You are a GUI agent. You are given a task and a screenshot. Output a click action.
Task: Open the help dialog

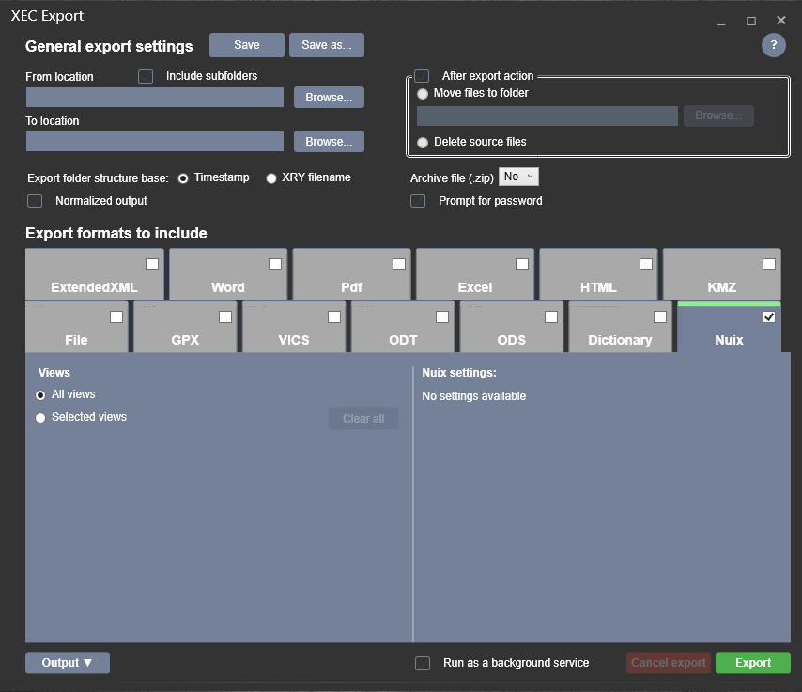pyautogui.click(x=773, y=45)
